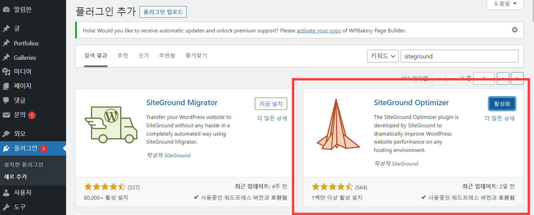Image resolution: width=534 pixels, height=215 pixels.
Task: Click the 댓글 comments bubble icon
Action: coord(6,100)
